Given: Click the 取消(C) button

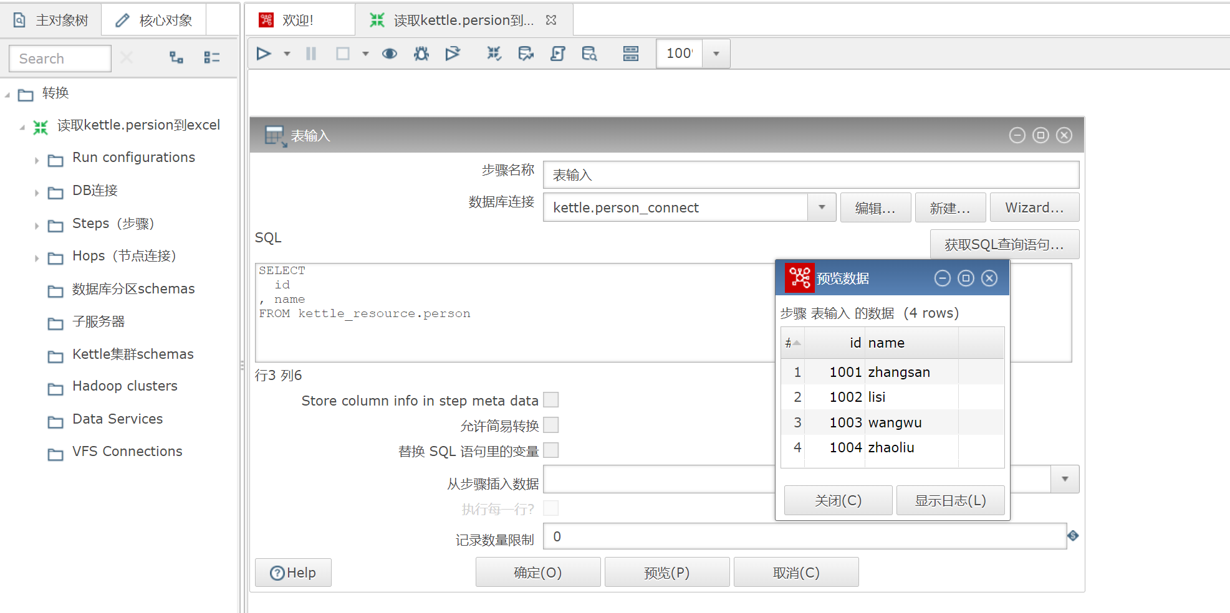Looking at the screenshot, I should [796, 573].
